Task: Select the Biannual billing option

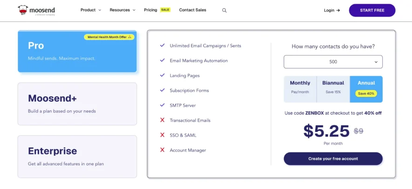Action: [333, 89]
